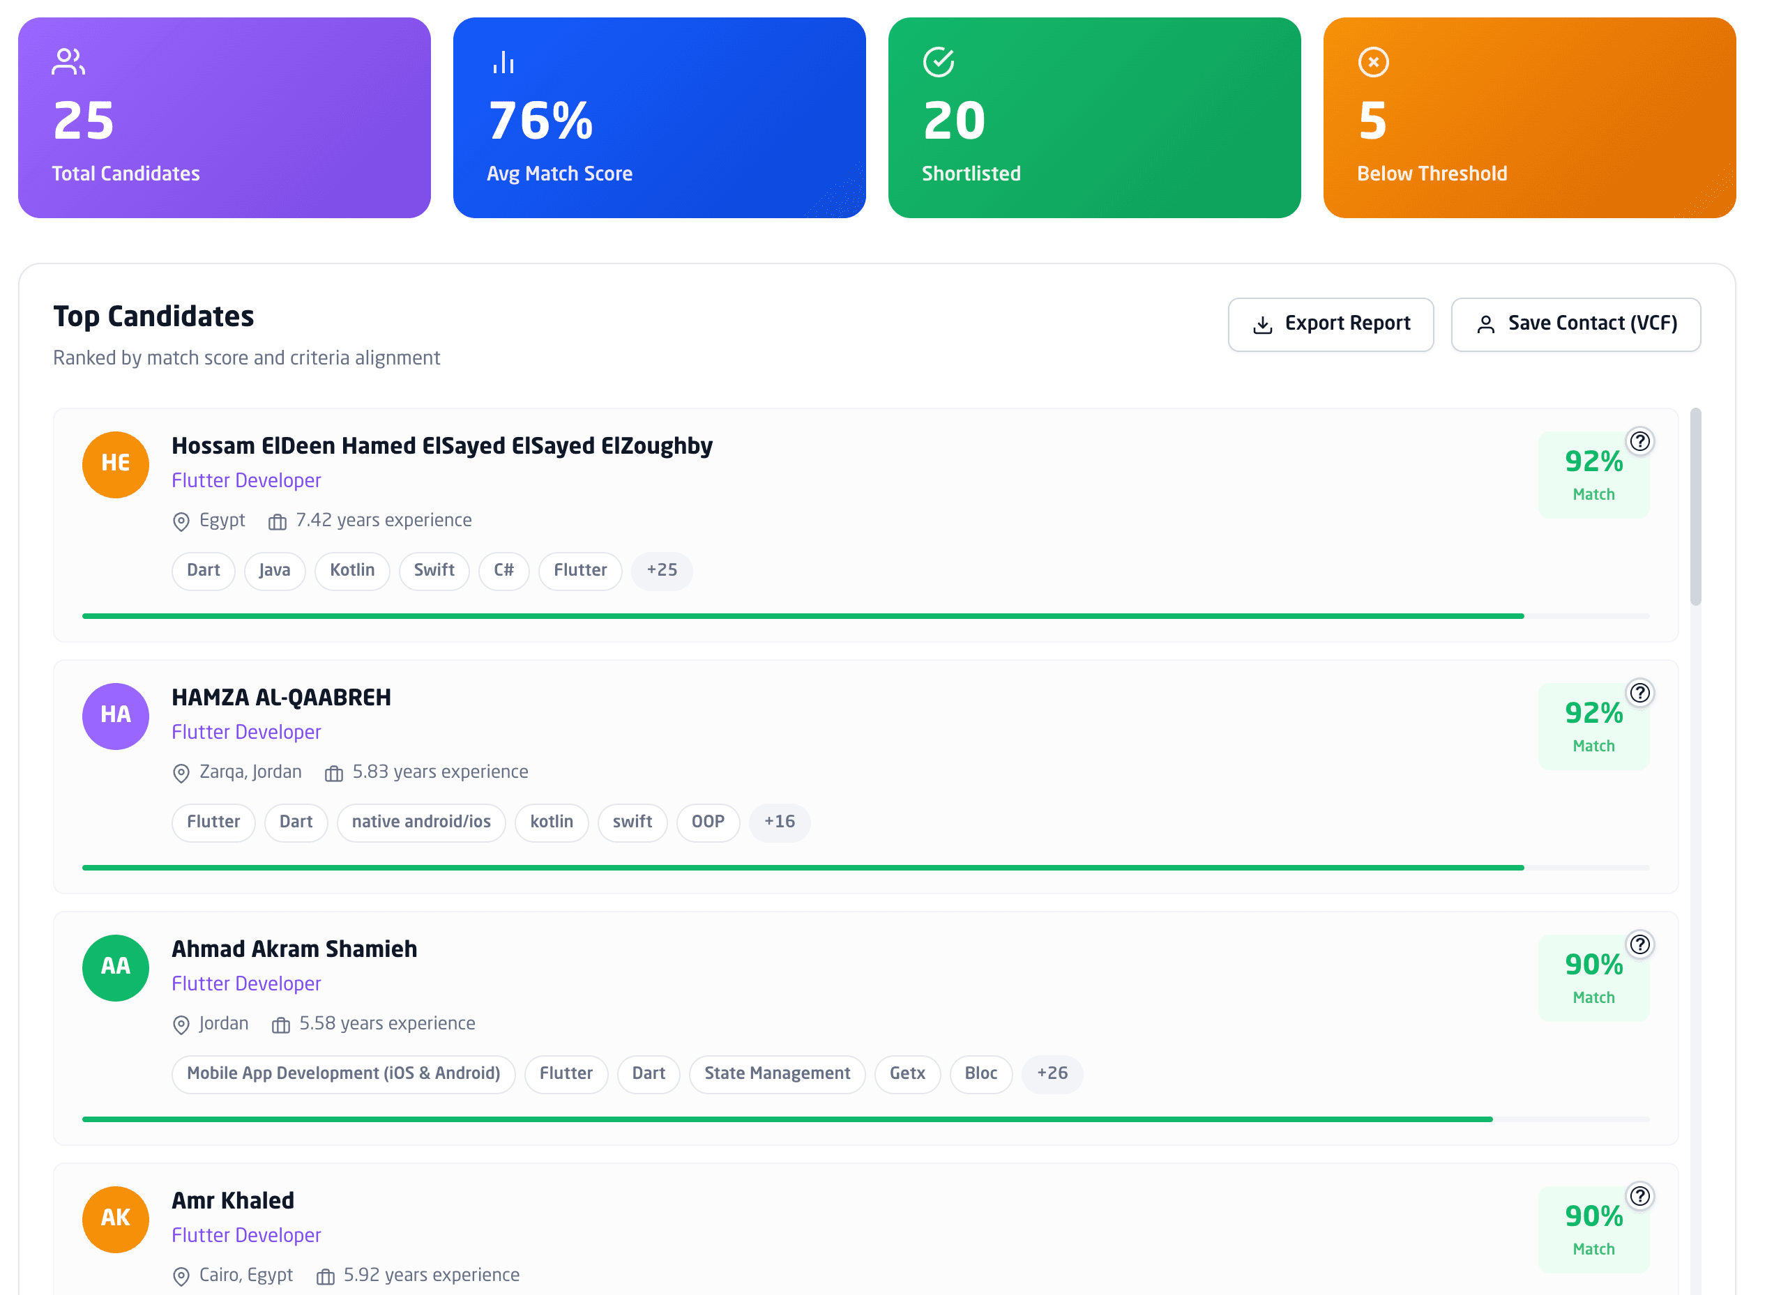
Task: Open the Avg Match Score card
Action: point(660,118)
